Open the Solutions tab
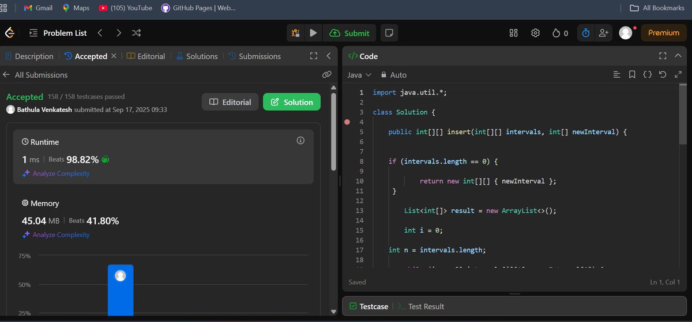Image resolution: width=692 pixels, height=322 pixels. 197,56
